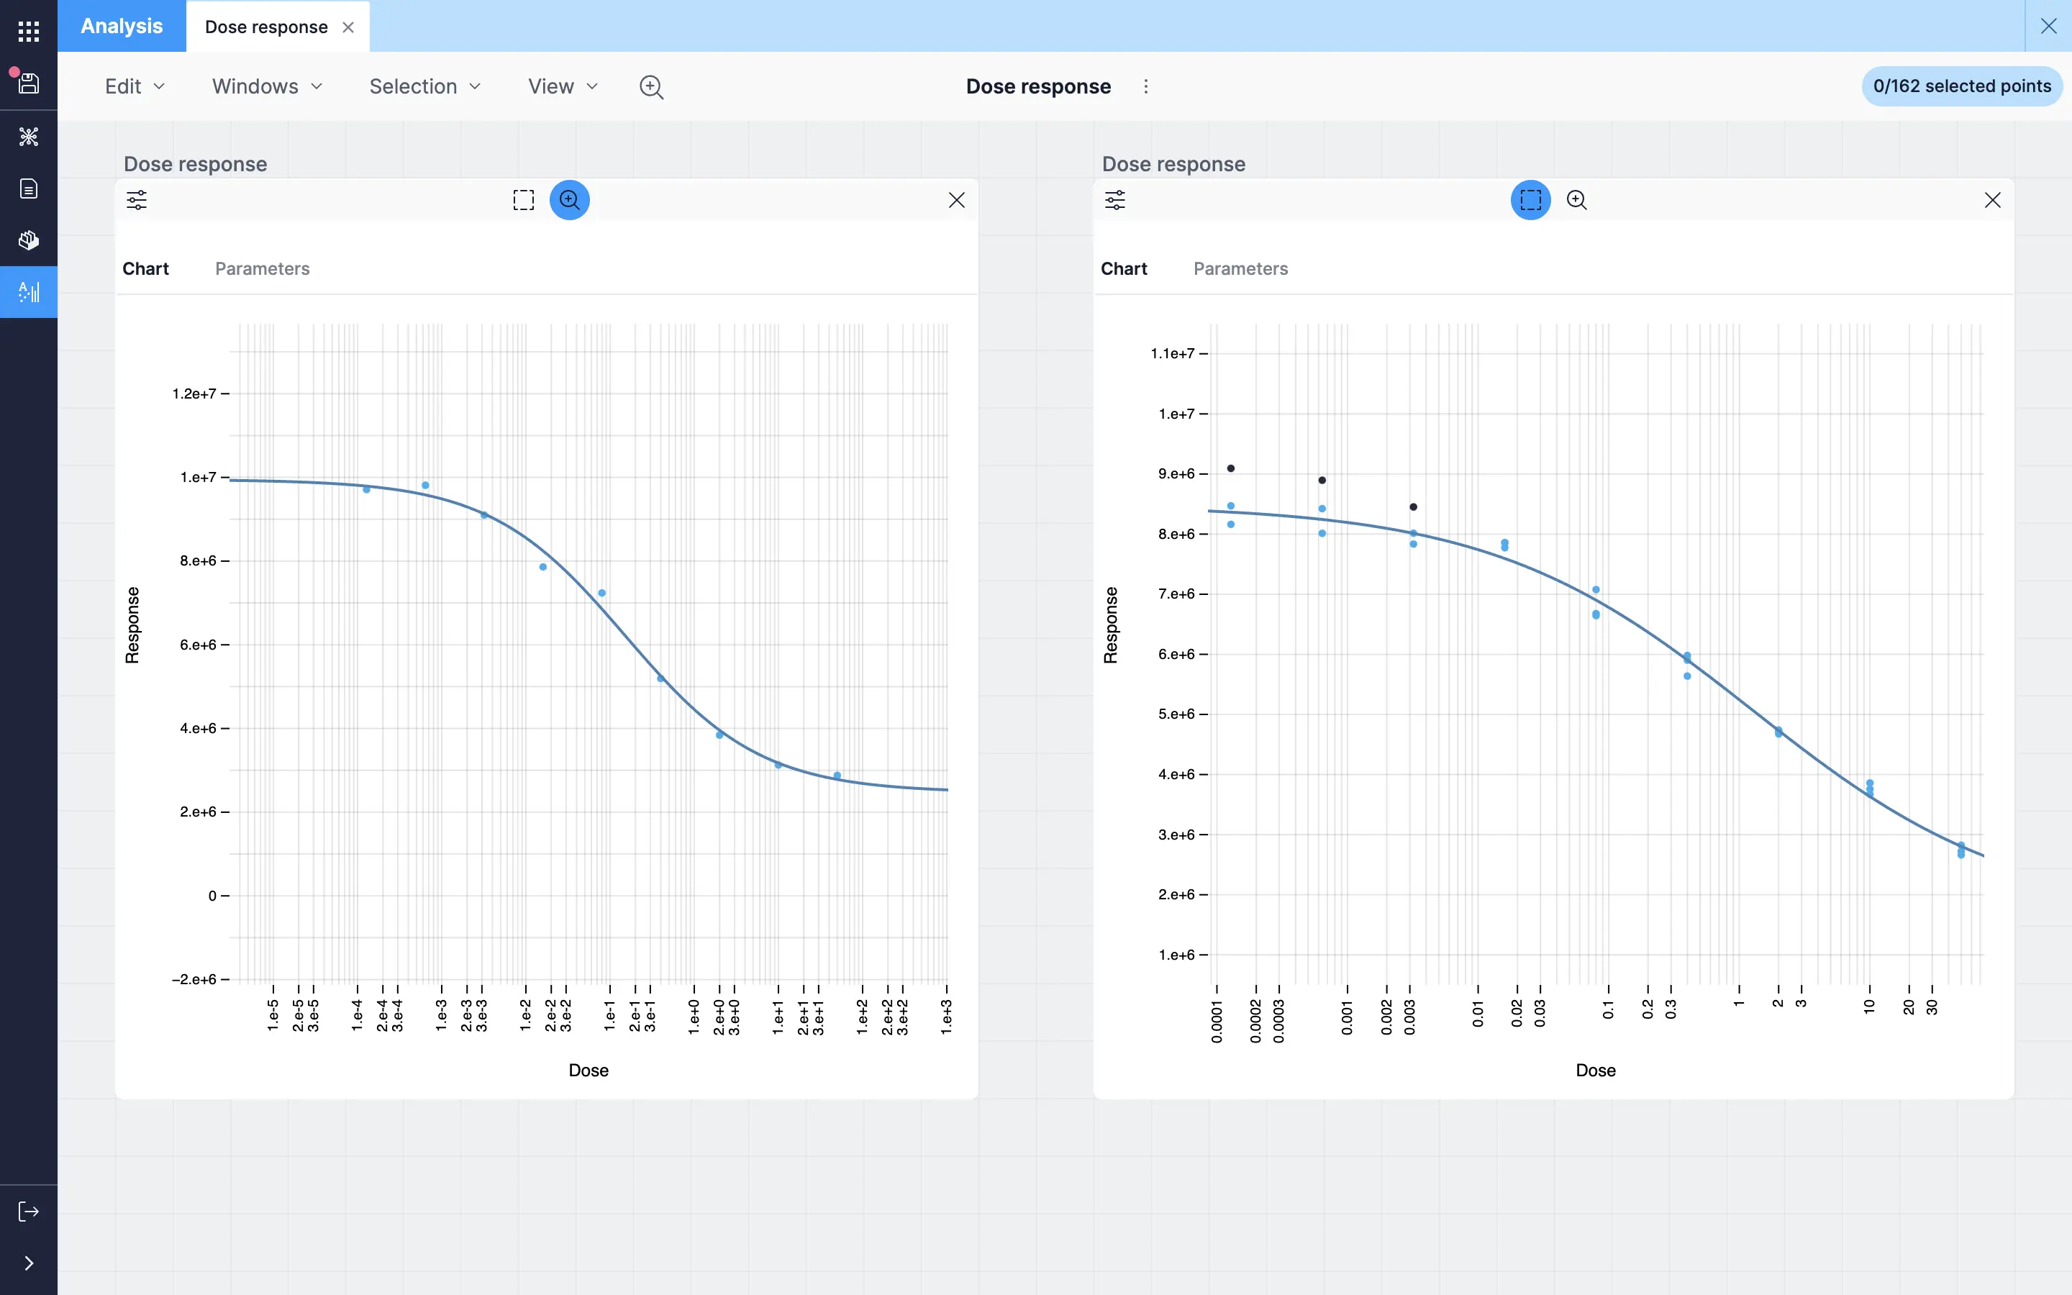The image size is (2072, 1295).
Task: Click the 0/162 selected points button
Action: (1962, 85)
